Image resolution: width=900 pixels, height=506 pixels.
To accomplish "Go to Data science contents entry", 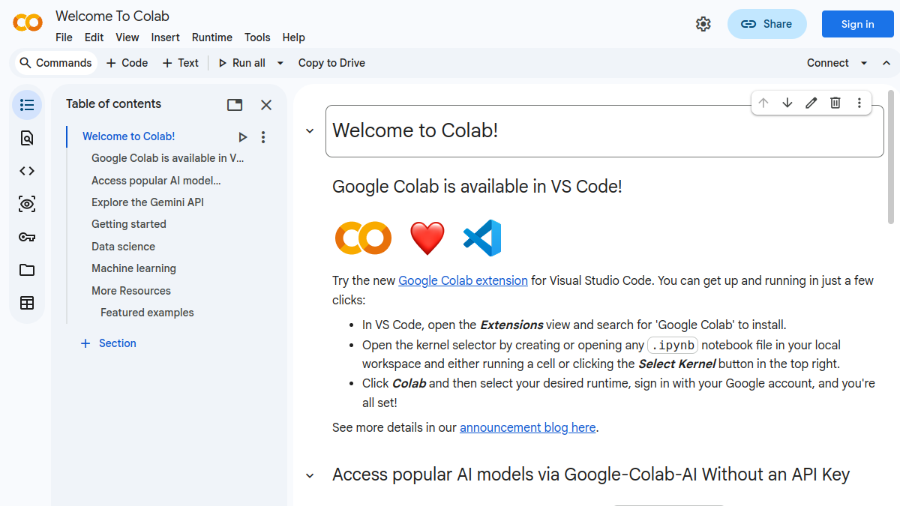I will point(123,247).
